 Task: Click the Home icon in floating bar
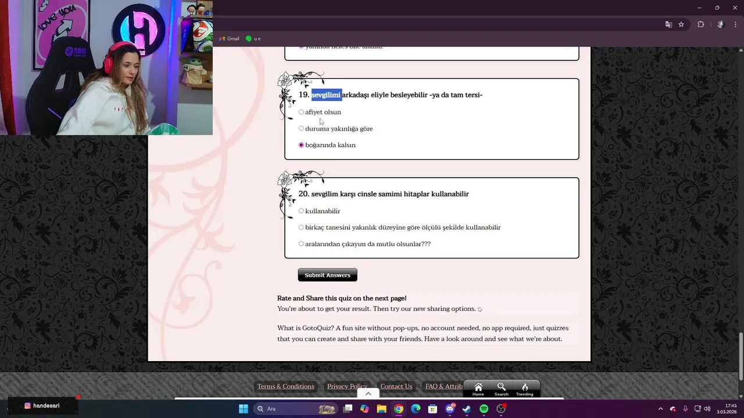478,389
